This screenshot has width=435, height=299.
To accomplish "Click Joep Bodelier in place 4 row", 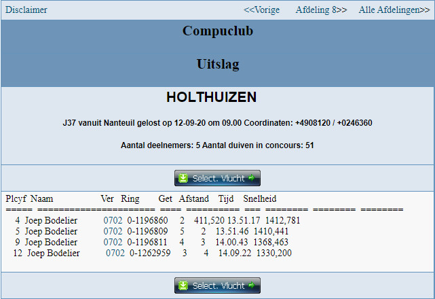I will 51,220.
